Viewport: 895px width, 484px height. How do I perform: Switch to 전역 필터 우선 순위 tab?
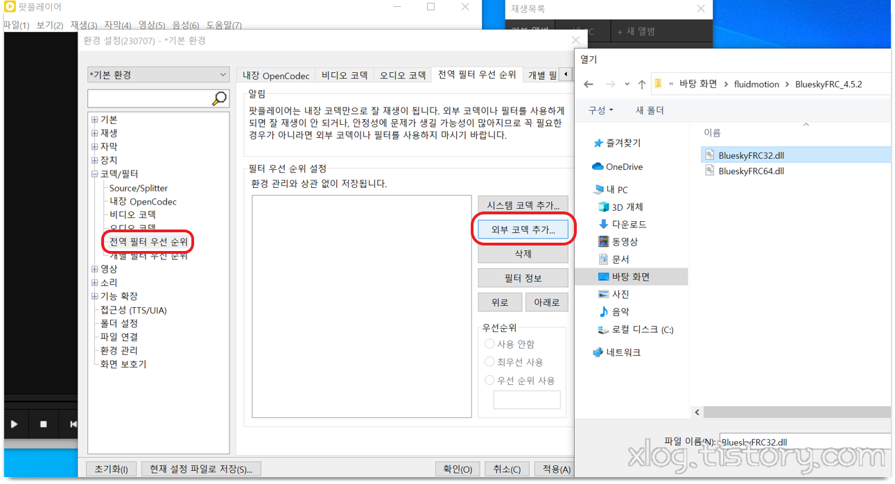click(x=477, y=75)
